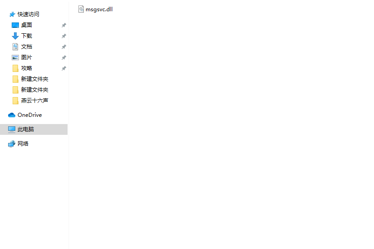Click the 此电脑 monitor icon

(x=12, y=129)
